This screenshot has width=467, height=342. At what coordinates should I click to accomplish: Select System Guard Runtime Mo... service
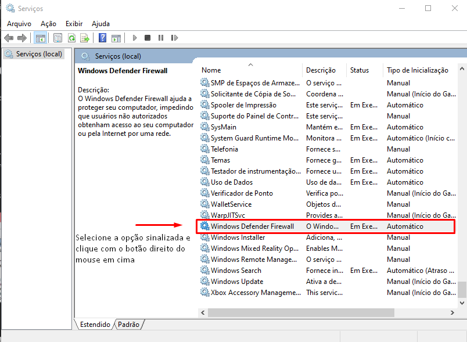254,138
